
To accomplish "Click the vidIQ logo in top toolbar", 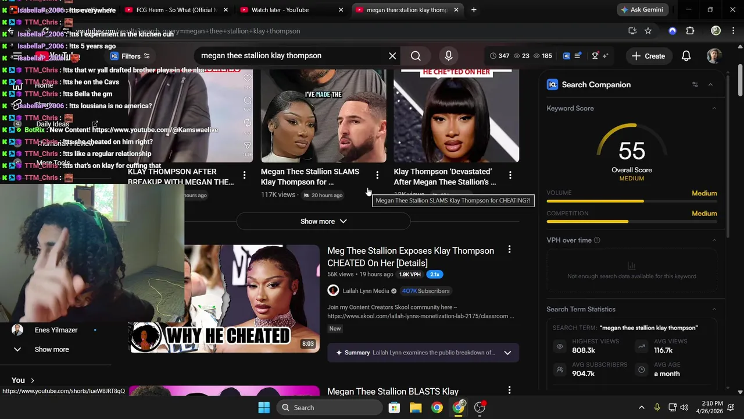I will 567,56.
